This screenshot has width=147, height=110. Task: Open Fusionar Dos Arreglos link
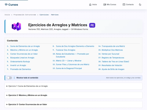click(x=66, y=50)
